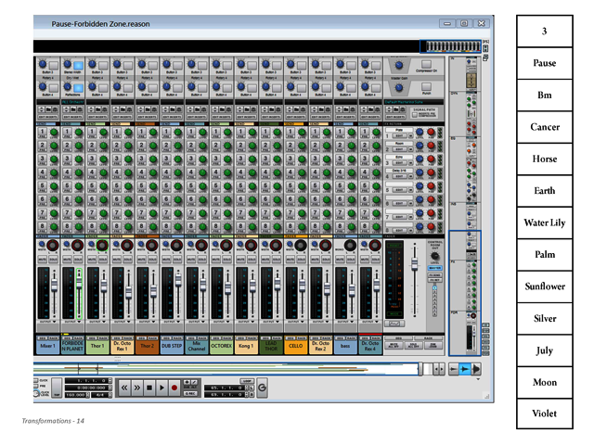594x445 pixels.
Task: Click the master section RACK button
Action: point(428,337)
